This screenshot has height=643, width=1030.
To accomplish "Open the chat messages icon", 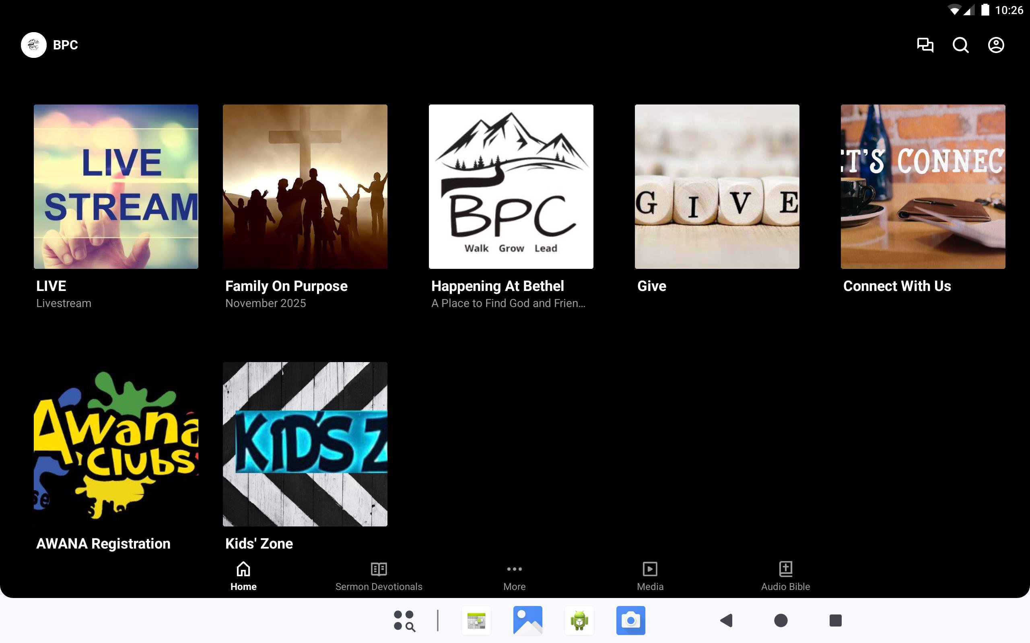I will 925,45.
